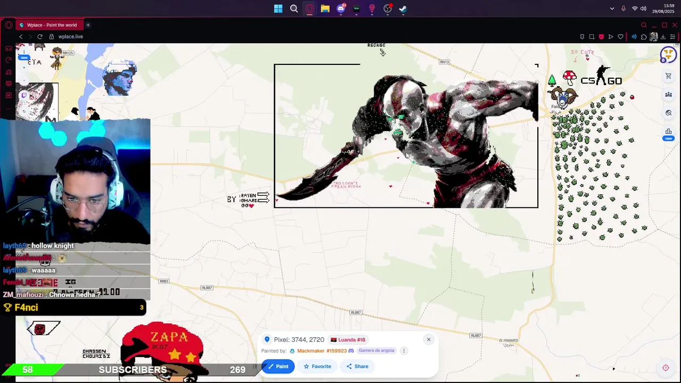The image size is (681, 383).
Task: Open the leaderboard bar-chart icon
Action: point(668,131)
